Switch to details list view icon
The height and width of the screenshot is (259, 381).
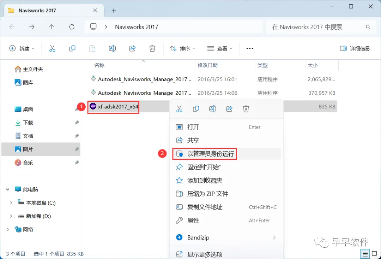365,254
